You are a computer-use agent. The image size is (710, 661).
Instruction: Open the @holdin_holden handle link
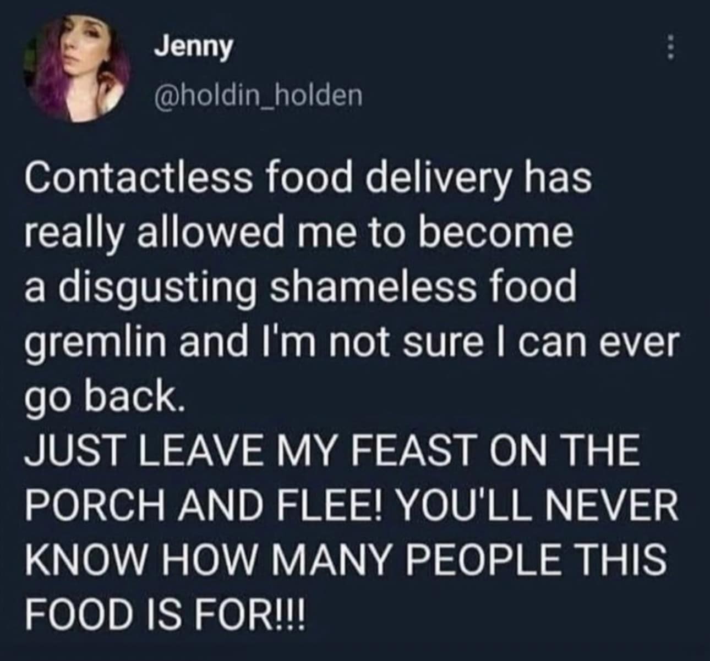click(258, 96)
